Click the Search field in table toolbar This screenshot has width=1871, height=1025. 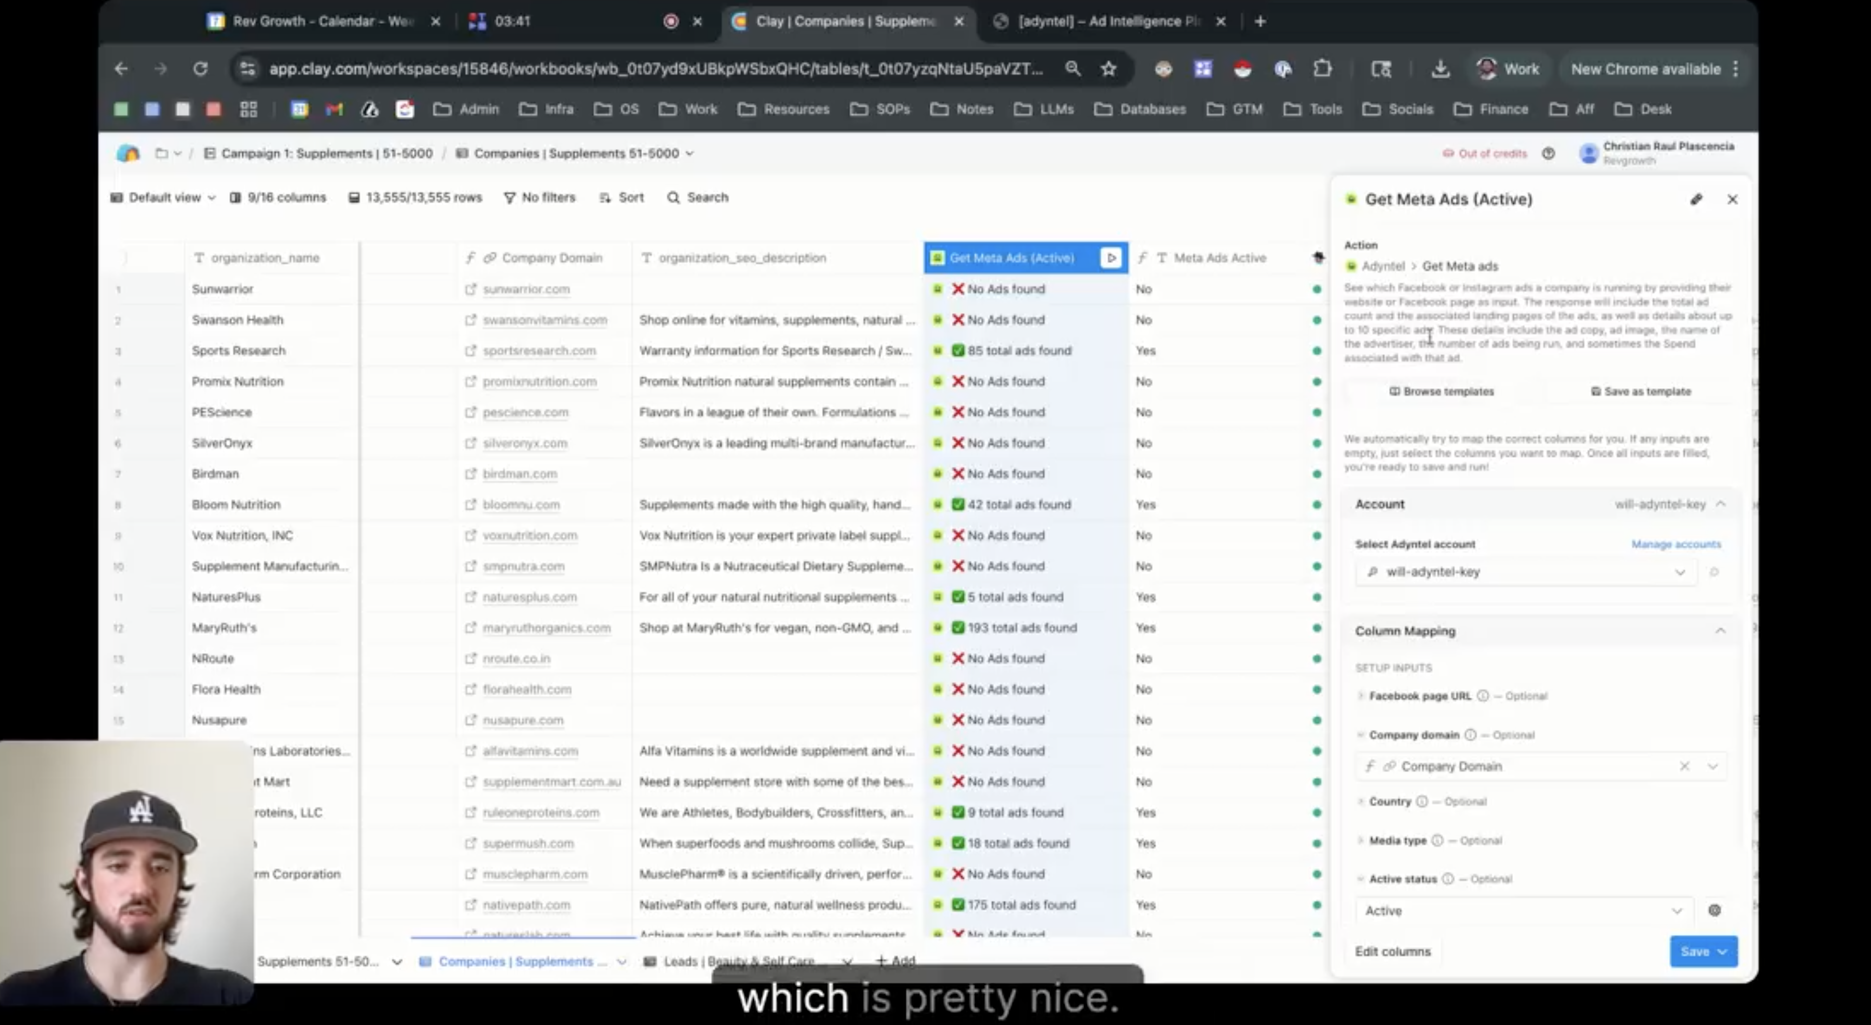pyautogui.click(x=698, y=197)
